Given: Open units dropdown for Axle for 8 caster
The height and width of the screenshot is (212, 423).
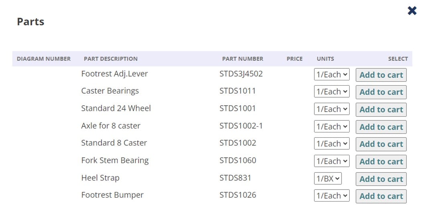Looking at the screenshot, I should click(x=331, y=126).
